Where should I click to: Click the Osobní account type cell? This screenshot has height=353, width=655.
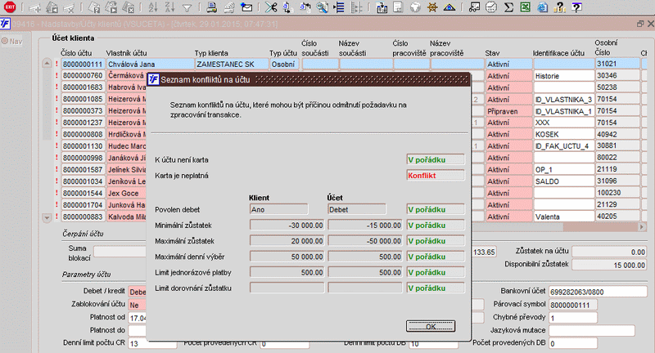pos(284,65)
